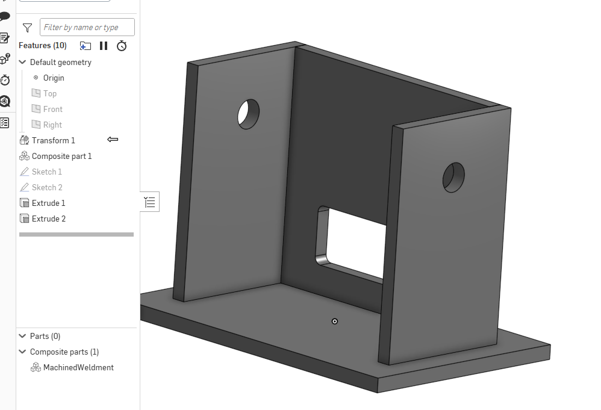This screenshot has width=601, height=410.
Task: Pause feature regeneration with the pause icon
Action: 104,46
